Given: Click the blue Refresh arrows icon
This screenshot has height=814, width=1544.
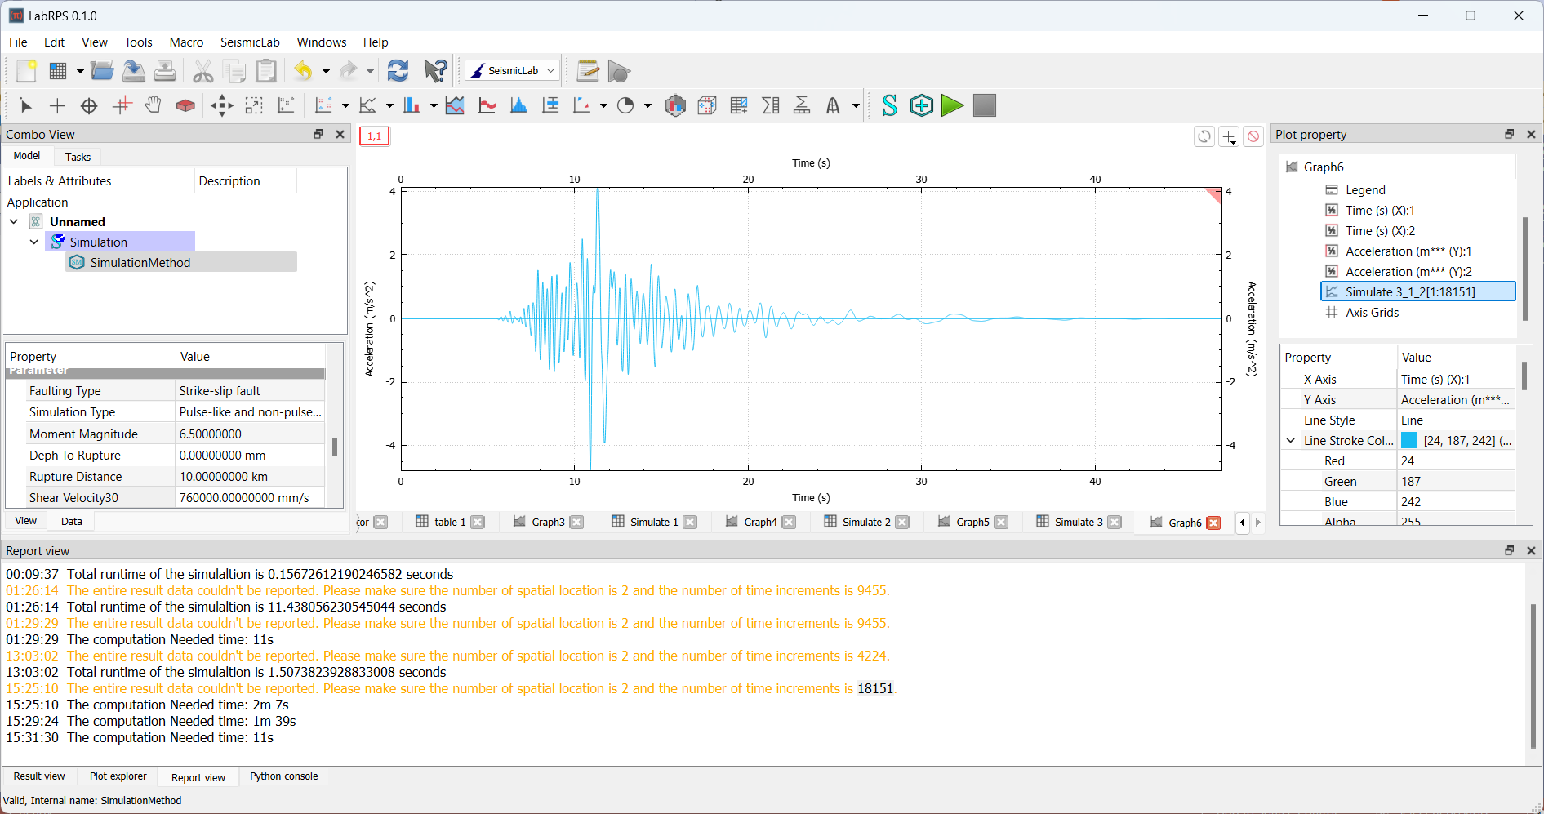Looking at the screenshot, I should point(398,71).
